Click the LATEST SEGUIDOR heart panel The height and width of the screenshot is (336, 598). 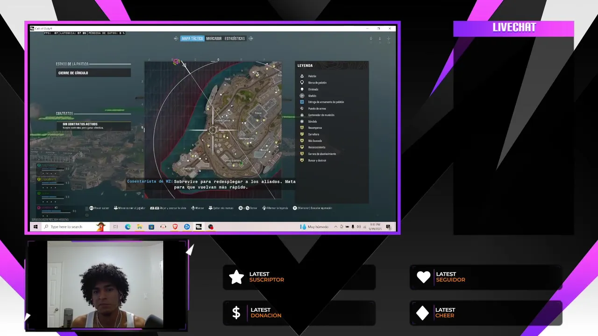click(486, 277)
